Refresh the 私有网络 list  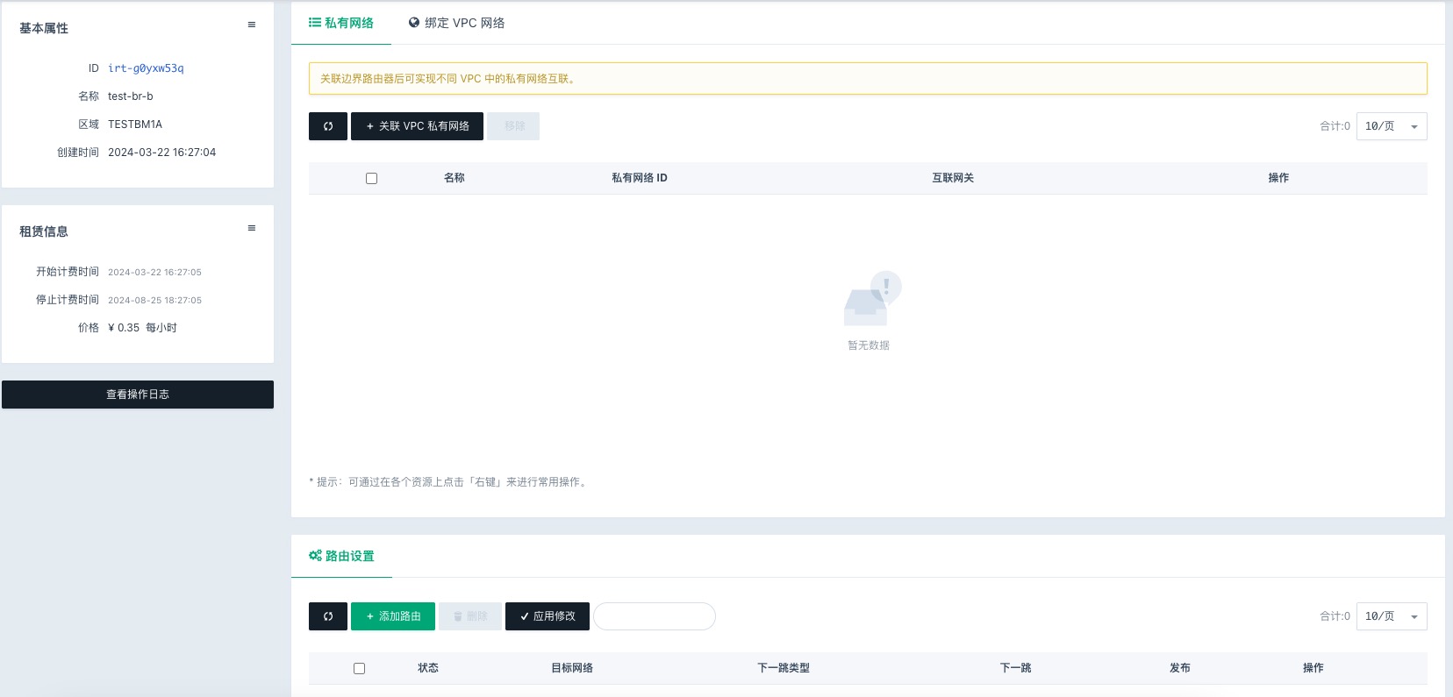328,126
